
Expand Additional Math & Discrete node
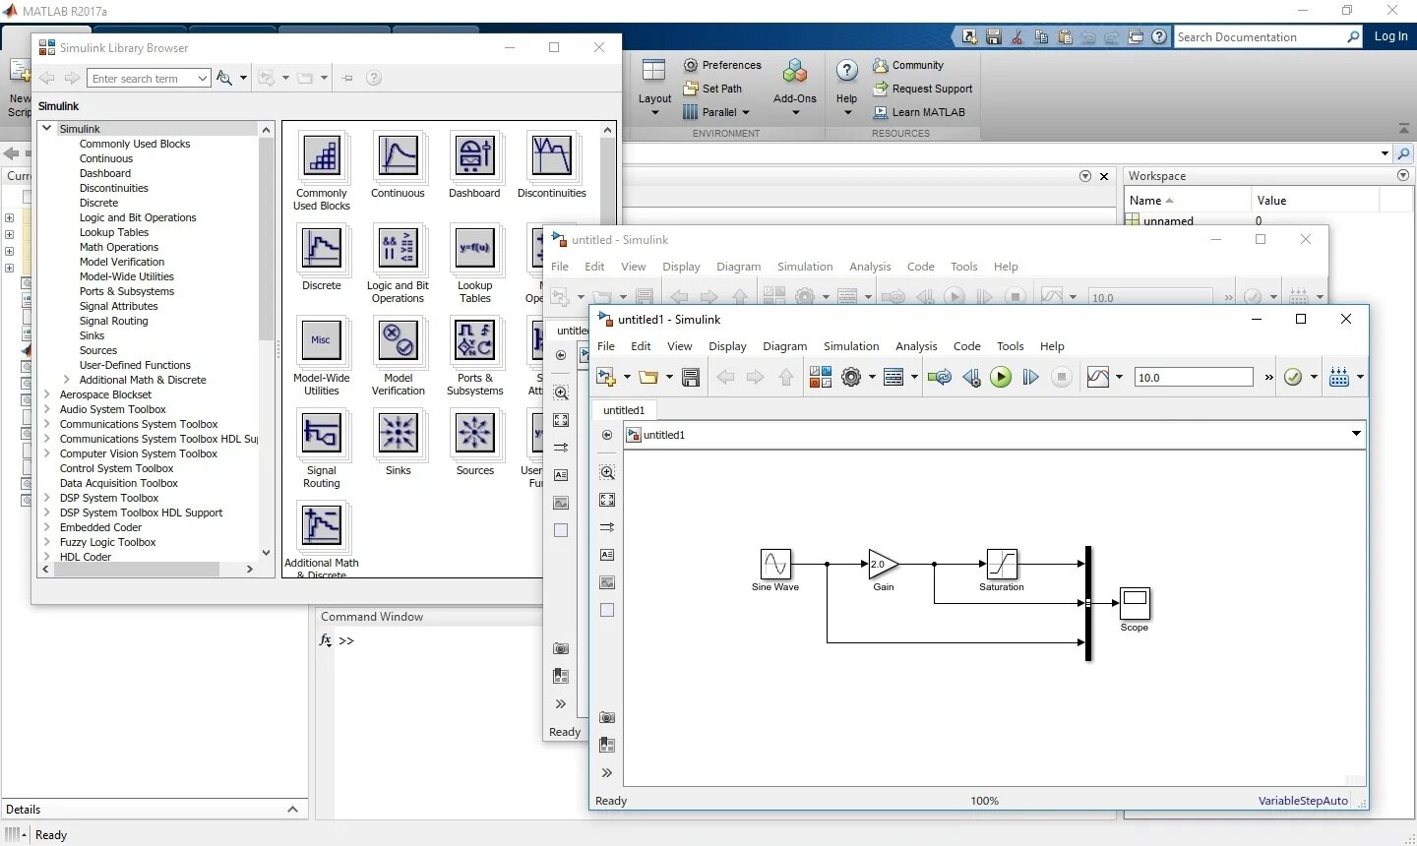66,380
